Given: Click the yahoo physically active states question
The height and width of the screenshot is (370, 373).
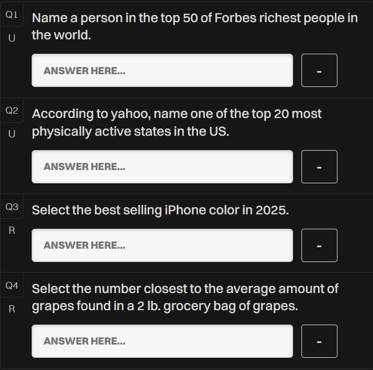Looking at the screenshot, I should [177, 122].
